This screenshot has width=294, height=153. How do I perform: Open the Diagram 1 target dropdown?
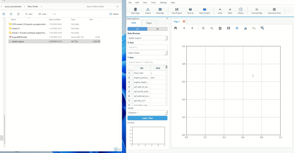tap(147, 113)
